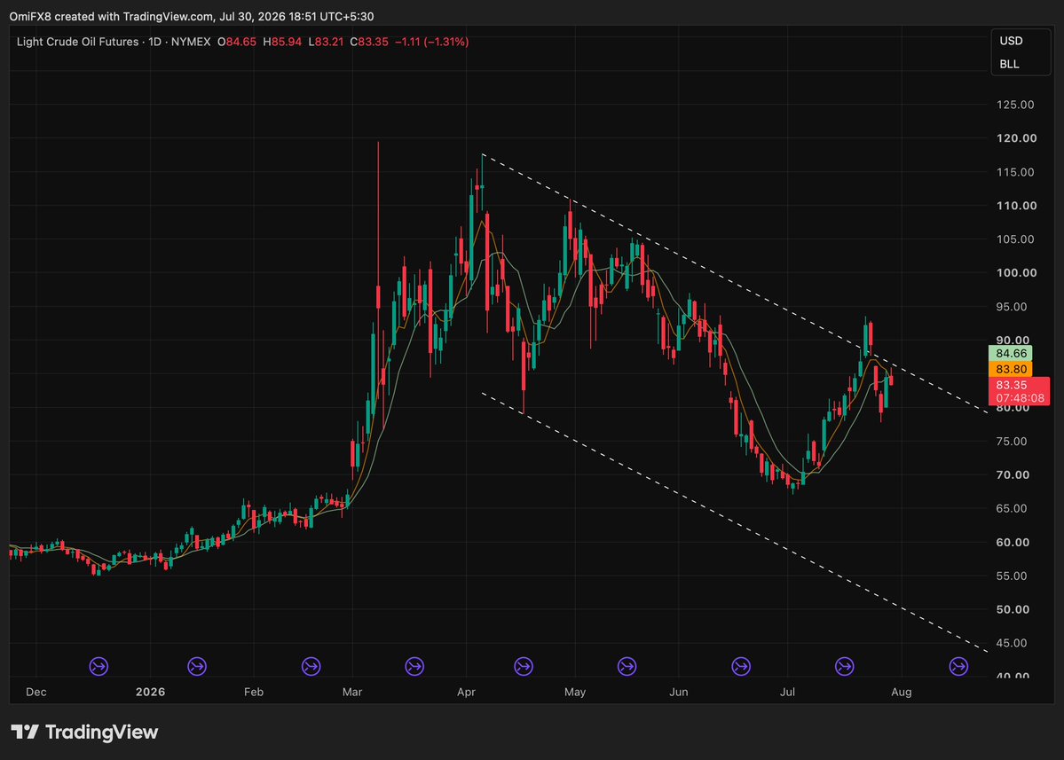Click the Jul label on the time axis
This screenshot has height=760, width=1064.
[x=787, y=693]
